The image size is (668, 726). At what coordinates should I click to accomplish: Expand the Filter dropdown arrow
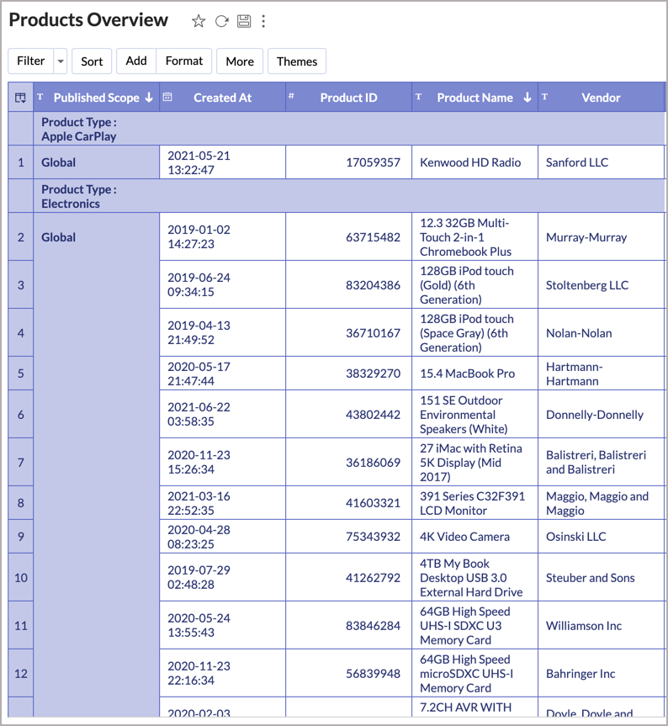pos(61,61)
